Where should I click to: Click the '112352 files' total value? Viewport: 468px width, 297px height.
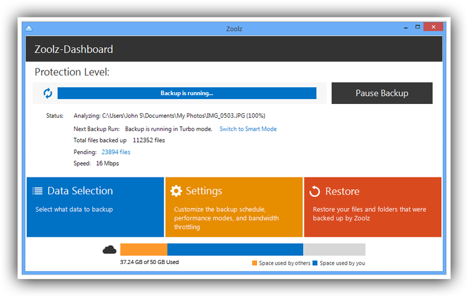click(x=149, y=140)
